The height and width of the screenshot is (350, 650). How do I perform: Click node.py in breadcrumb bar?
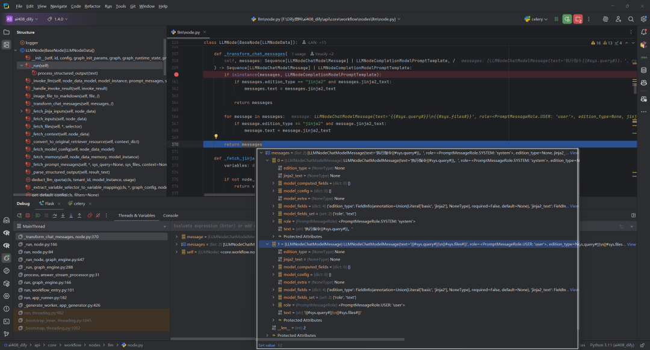[132, 345]
